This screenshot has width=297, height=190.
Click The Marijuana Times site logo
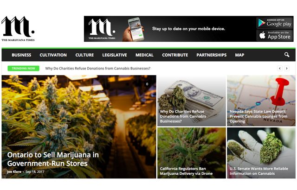18,29
